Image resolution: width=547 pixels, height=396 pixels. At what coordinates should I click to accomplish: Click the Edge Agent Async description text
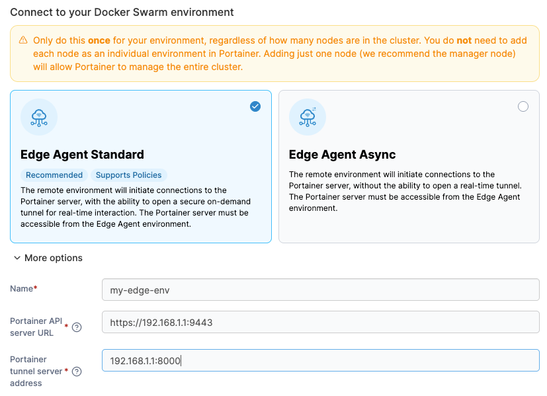404,191
